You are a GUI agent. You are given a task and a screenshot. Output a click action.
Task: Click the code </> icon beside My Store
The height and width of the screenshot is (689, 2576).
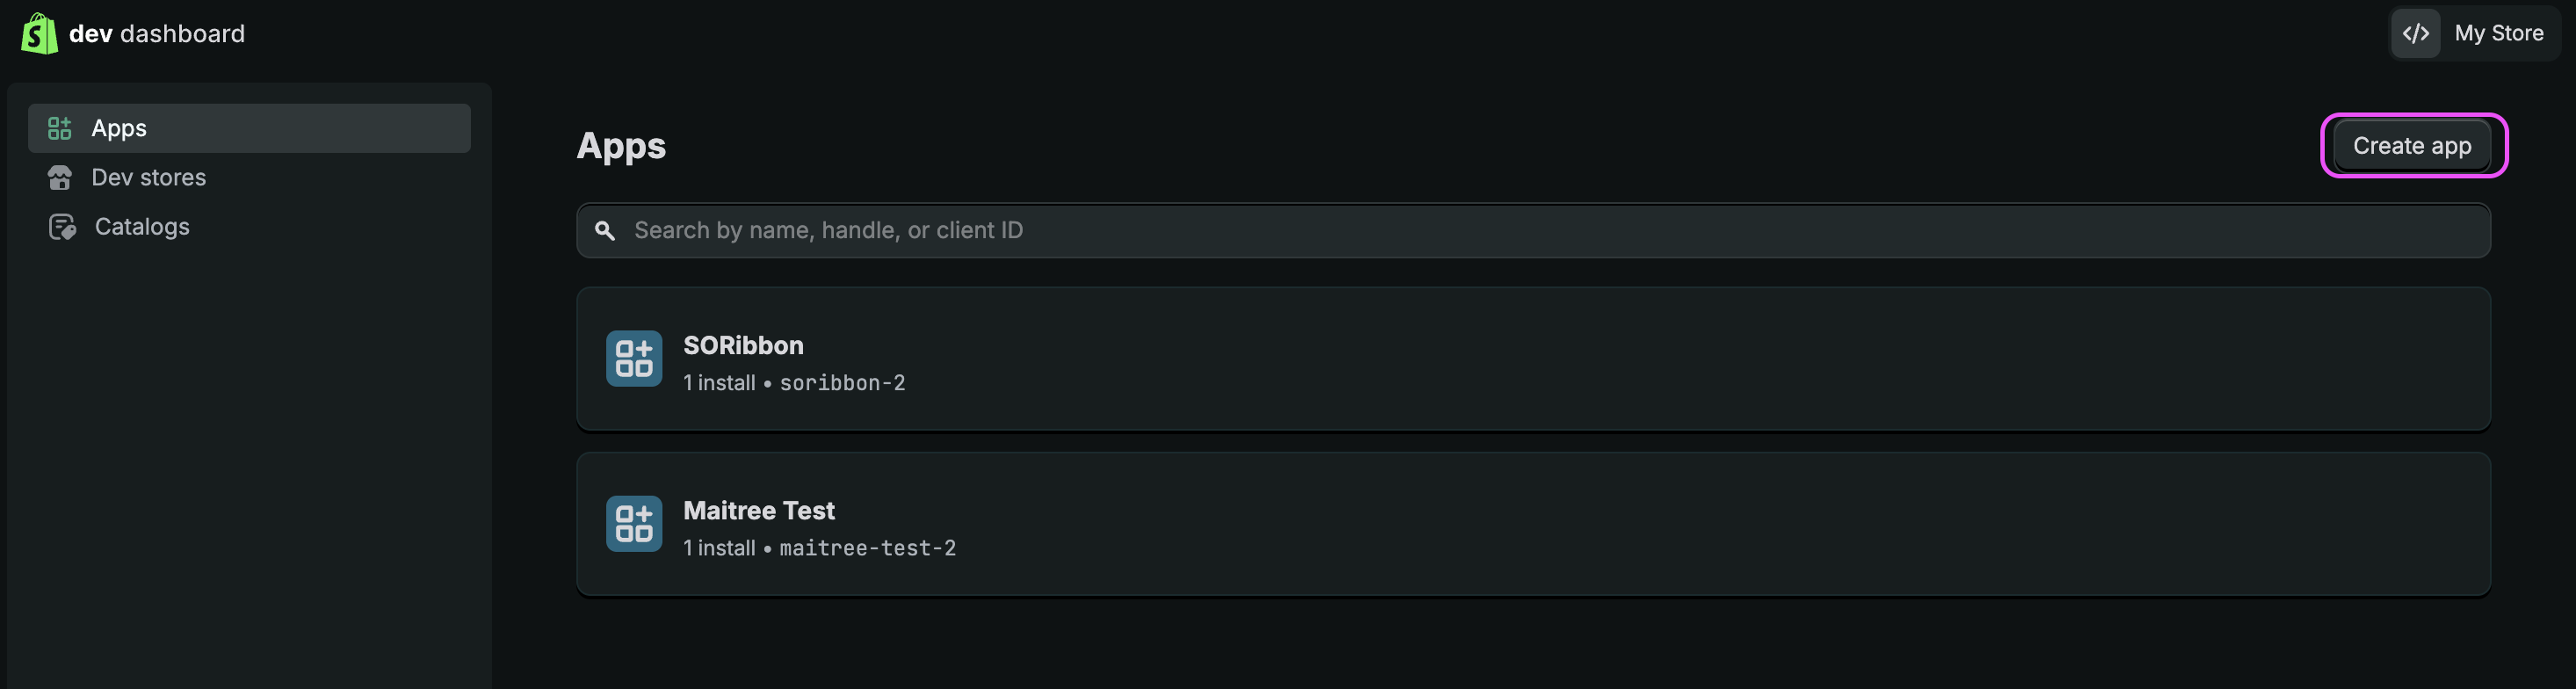(x=2415, y=32)
